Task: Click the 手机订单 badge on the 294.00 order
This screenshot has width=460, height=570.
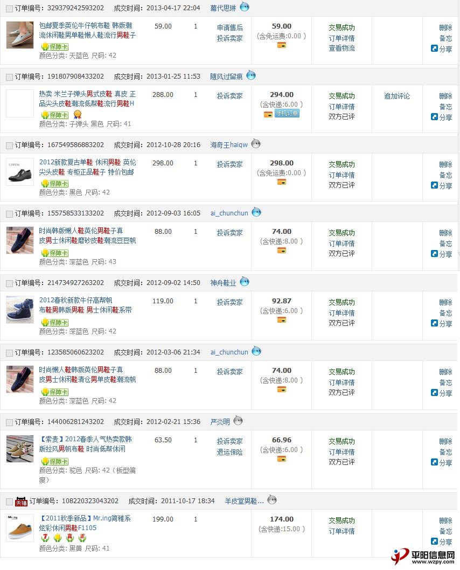Action: pyautogui.click(x=287, y=114)
